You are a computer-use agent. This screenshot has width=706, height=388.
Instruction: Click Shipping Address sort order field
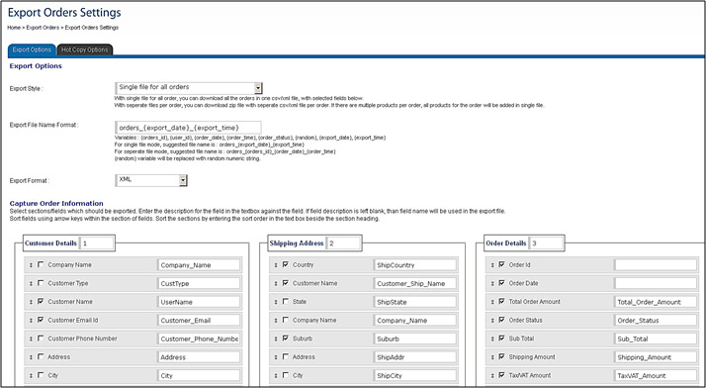pyautogui.click(x=343, y=243)
